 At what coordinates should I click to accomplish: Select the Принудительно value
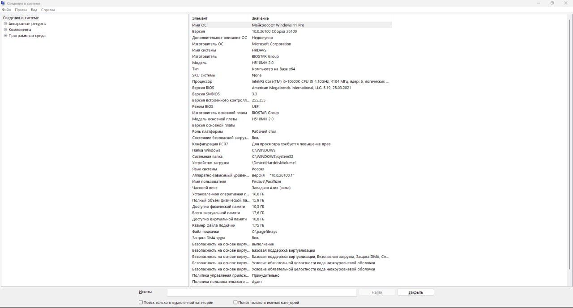(265, 275)
